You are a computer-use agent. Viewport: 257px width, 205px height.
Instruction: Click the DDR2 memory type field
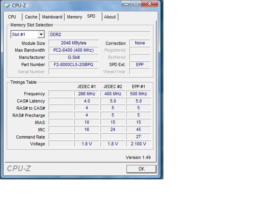[99, 34]
